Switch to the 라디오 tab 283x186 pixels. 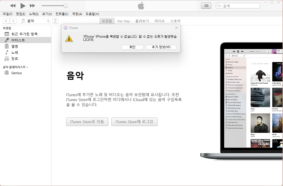click(160, 21)
